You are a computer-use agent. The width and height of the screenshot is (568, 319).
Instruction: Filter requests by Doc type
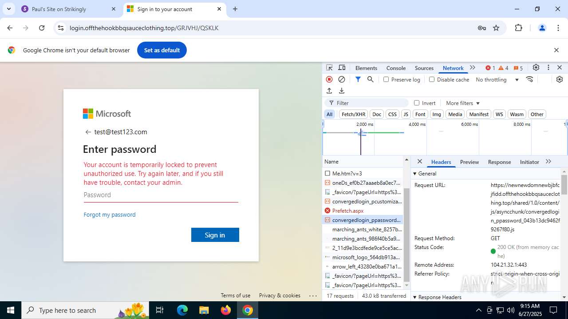[x=377, y=114]
